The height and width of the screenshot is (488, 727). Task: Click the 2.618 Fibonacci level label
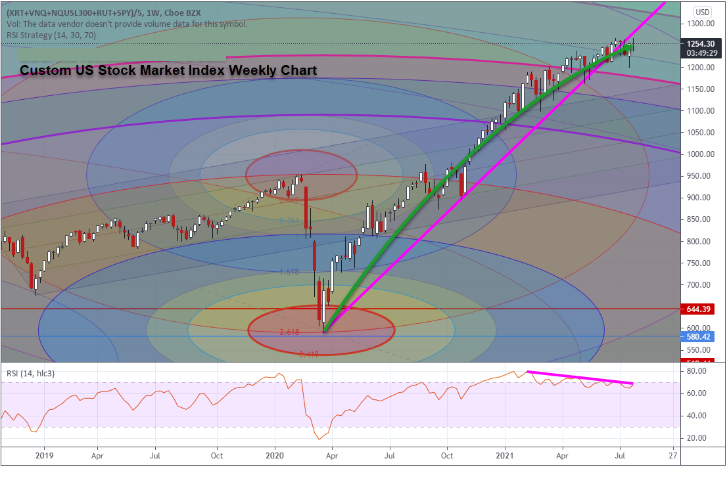289,332
